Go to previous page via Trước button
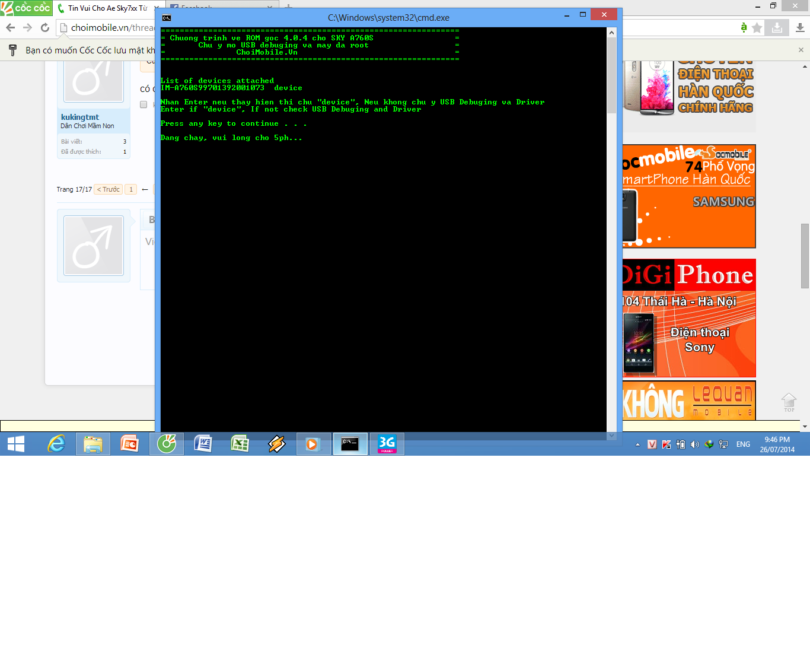 (109, 189)
